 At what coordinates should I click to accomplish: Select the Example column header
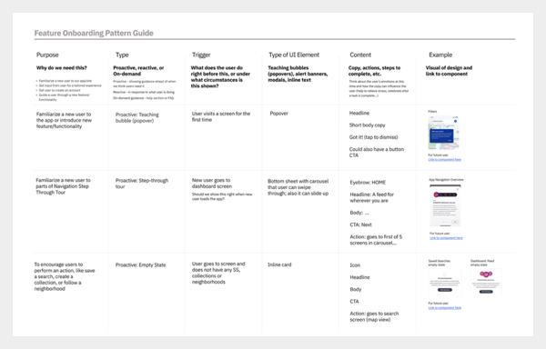[440, 55]
